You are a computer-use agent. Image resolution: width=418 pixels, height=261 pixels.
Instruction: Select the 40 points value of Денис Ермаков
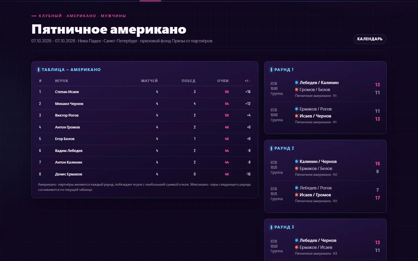227,174
